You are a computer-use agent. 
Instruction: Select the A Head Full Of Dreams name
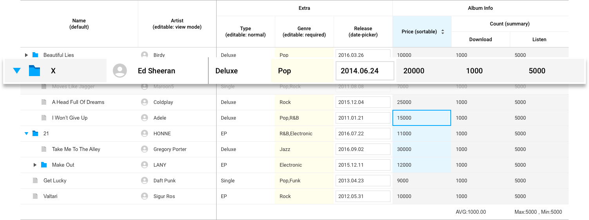click(78, 102)
